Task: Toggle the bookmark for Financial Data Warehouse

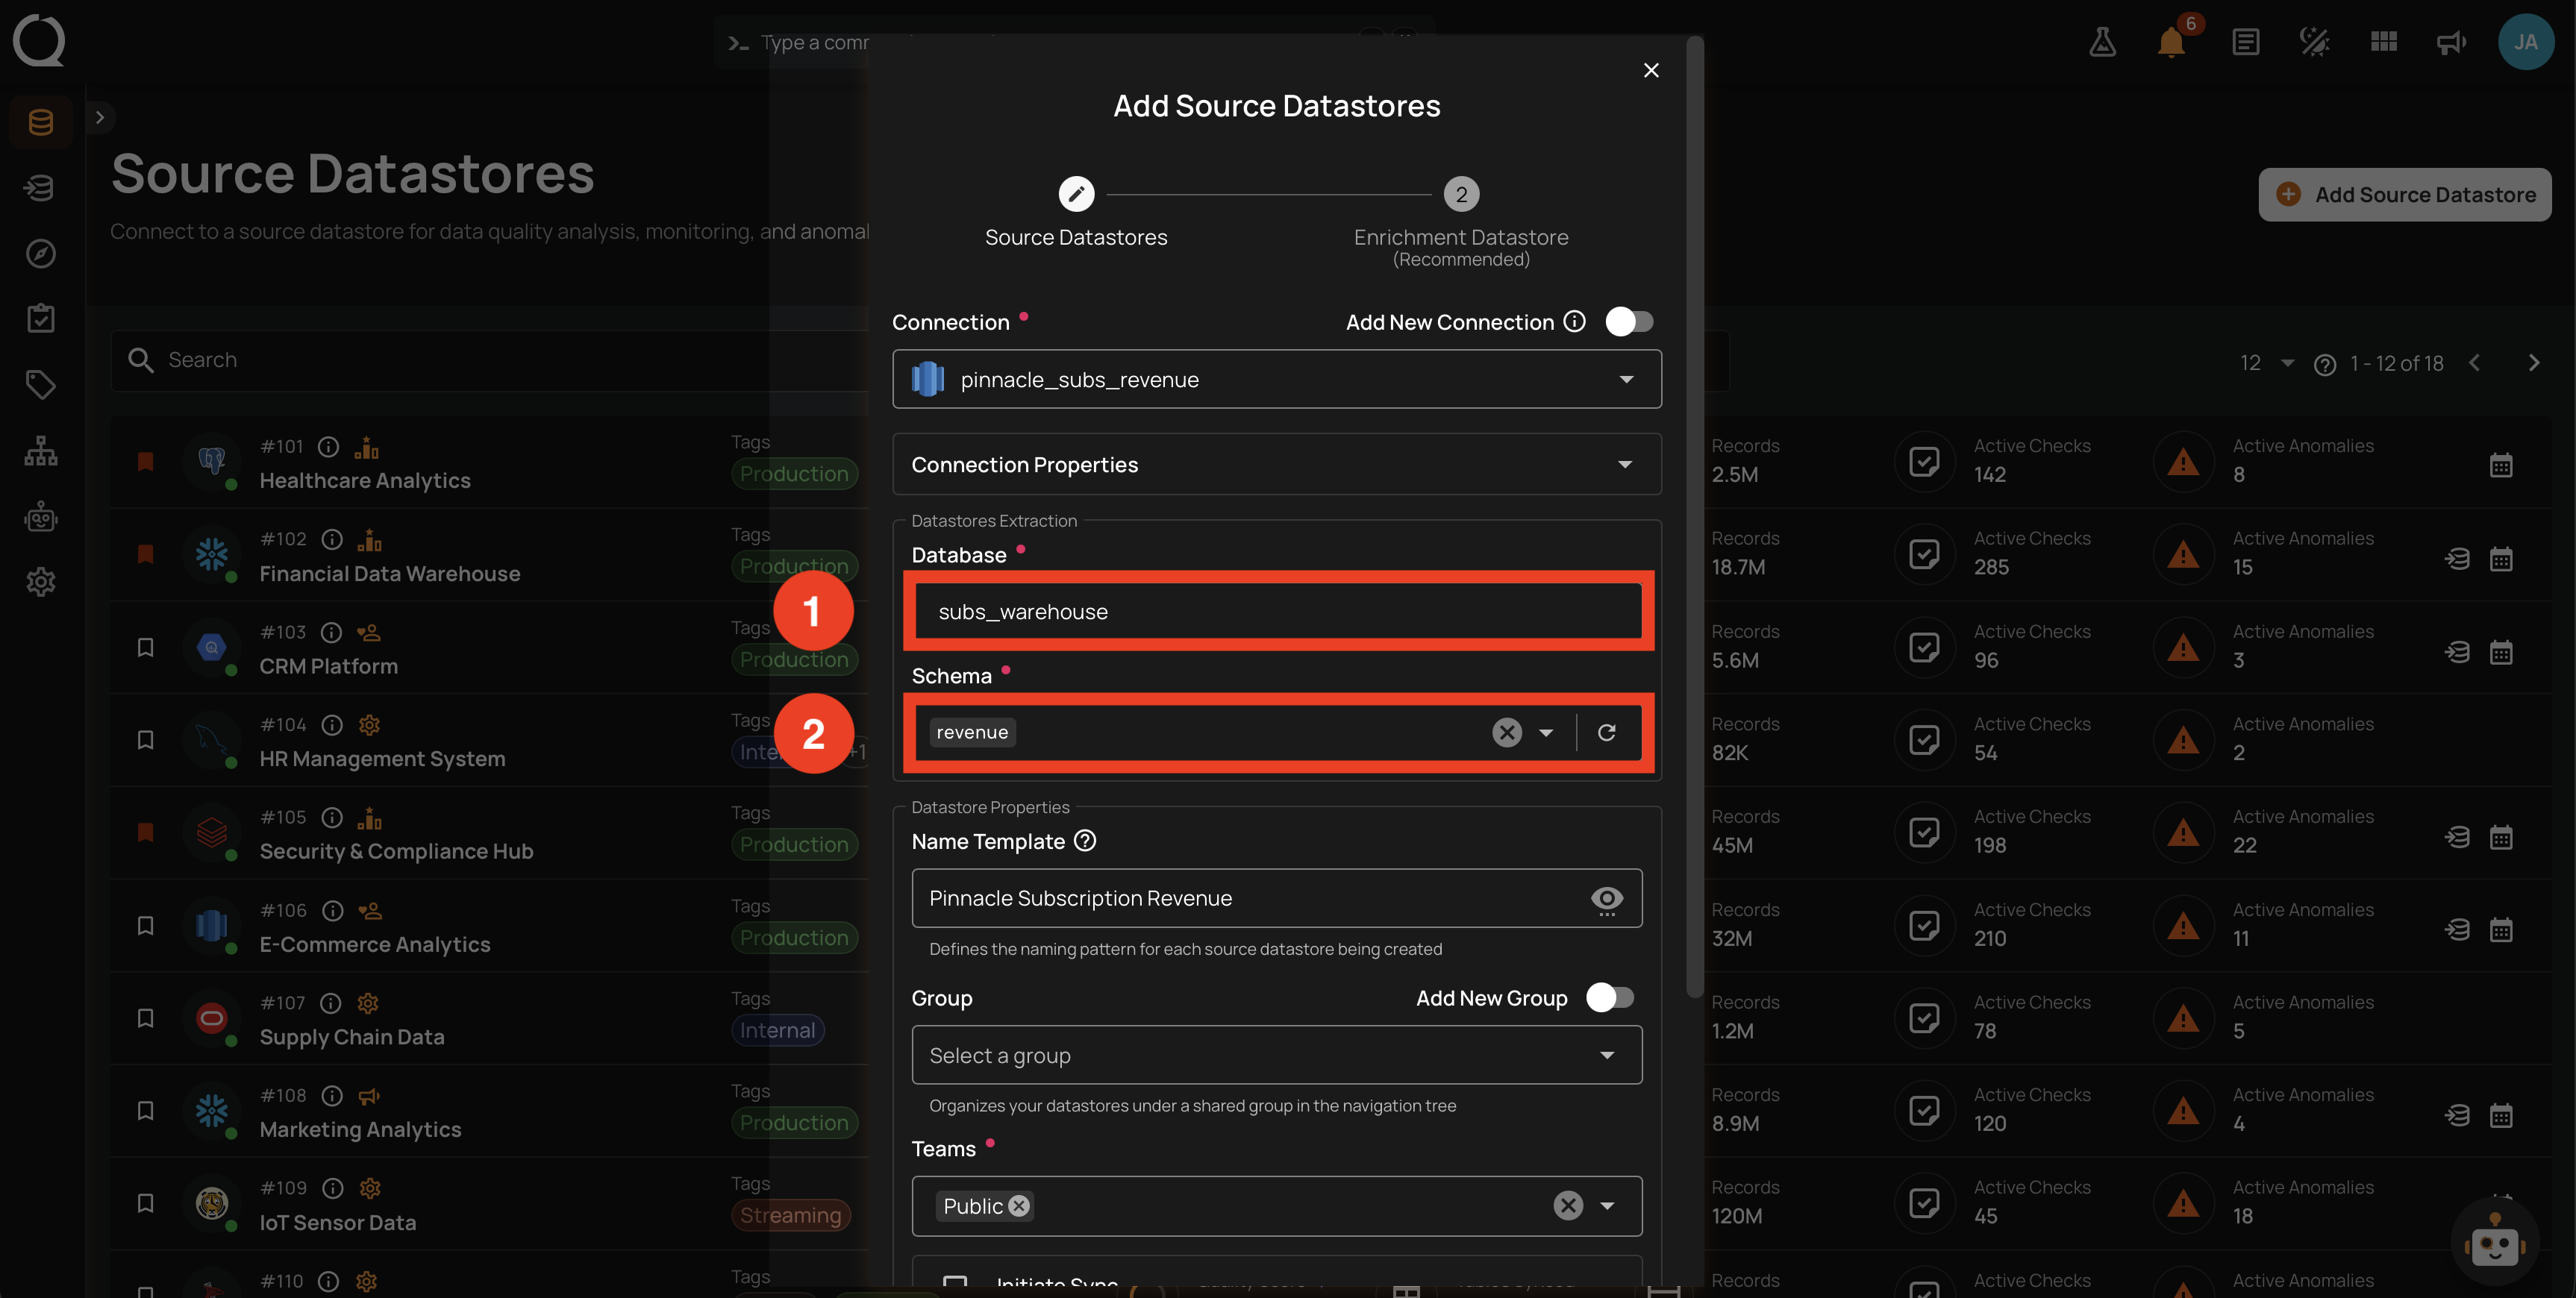Action: pos(145,554)
